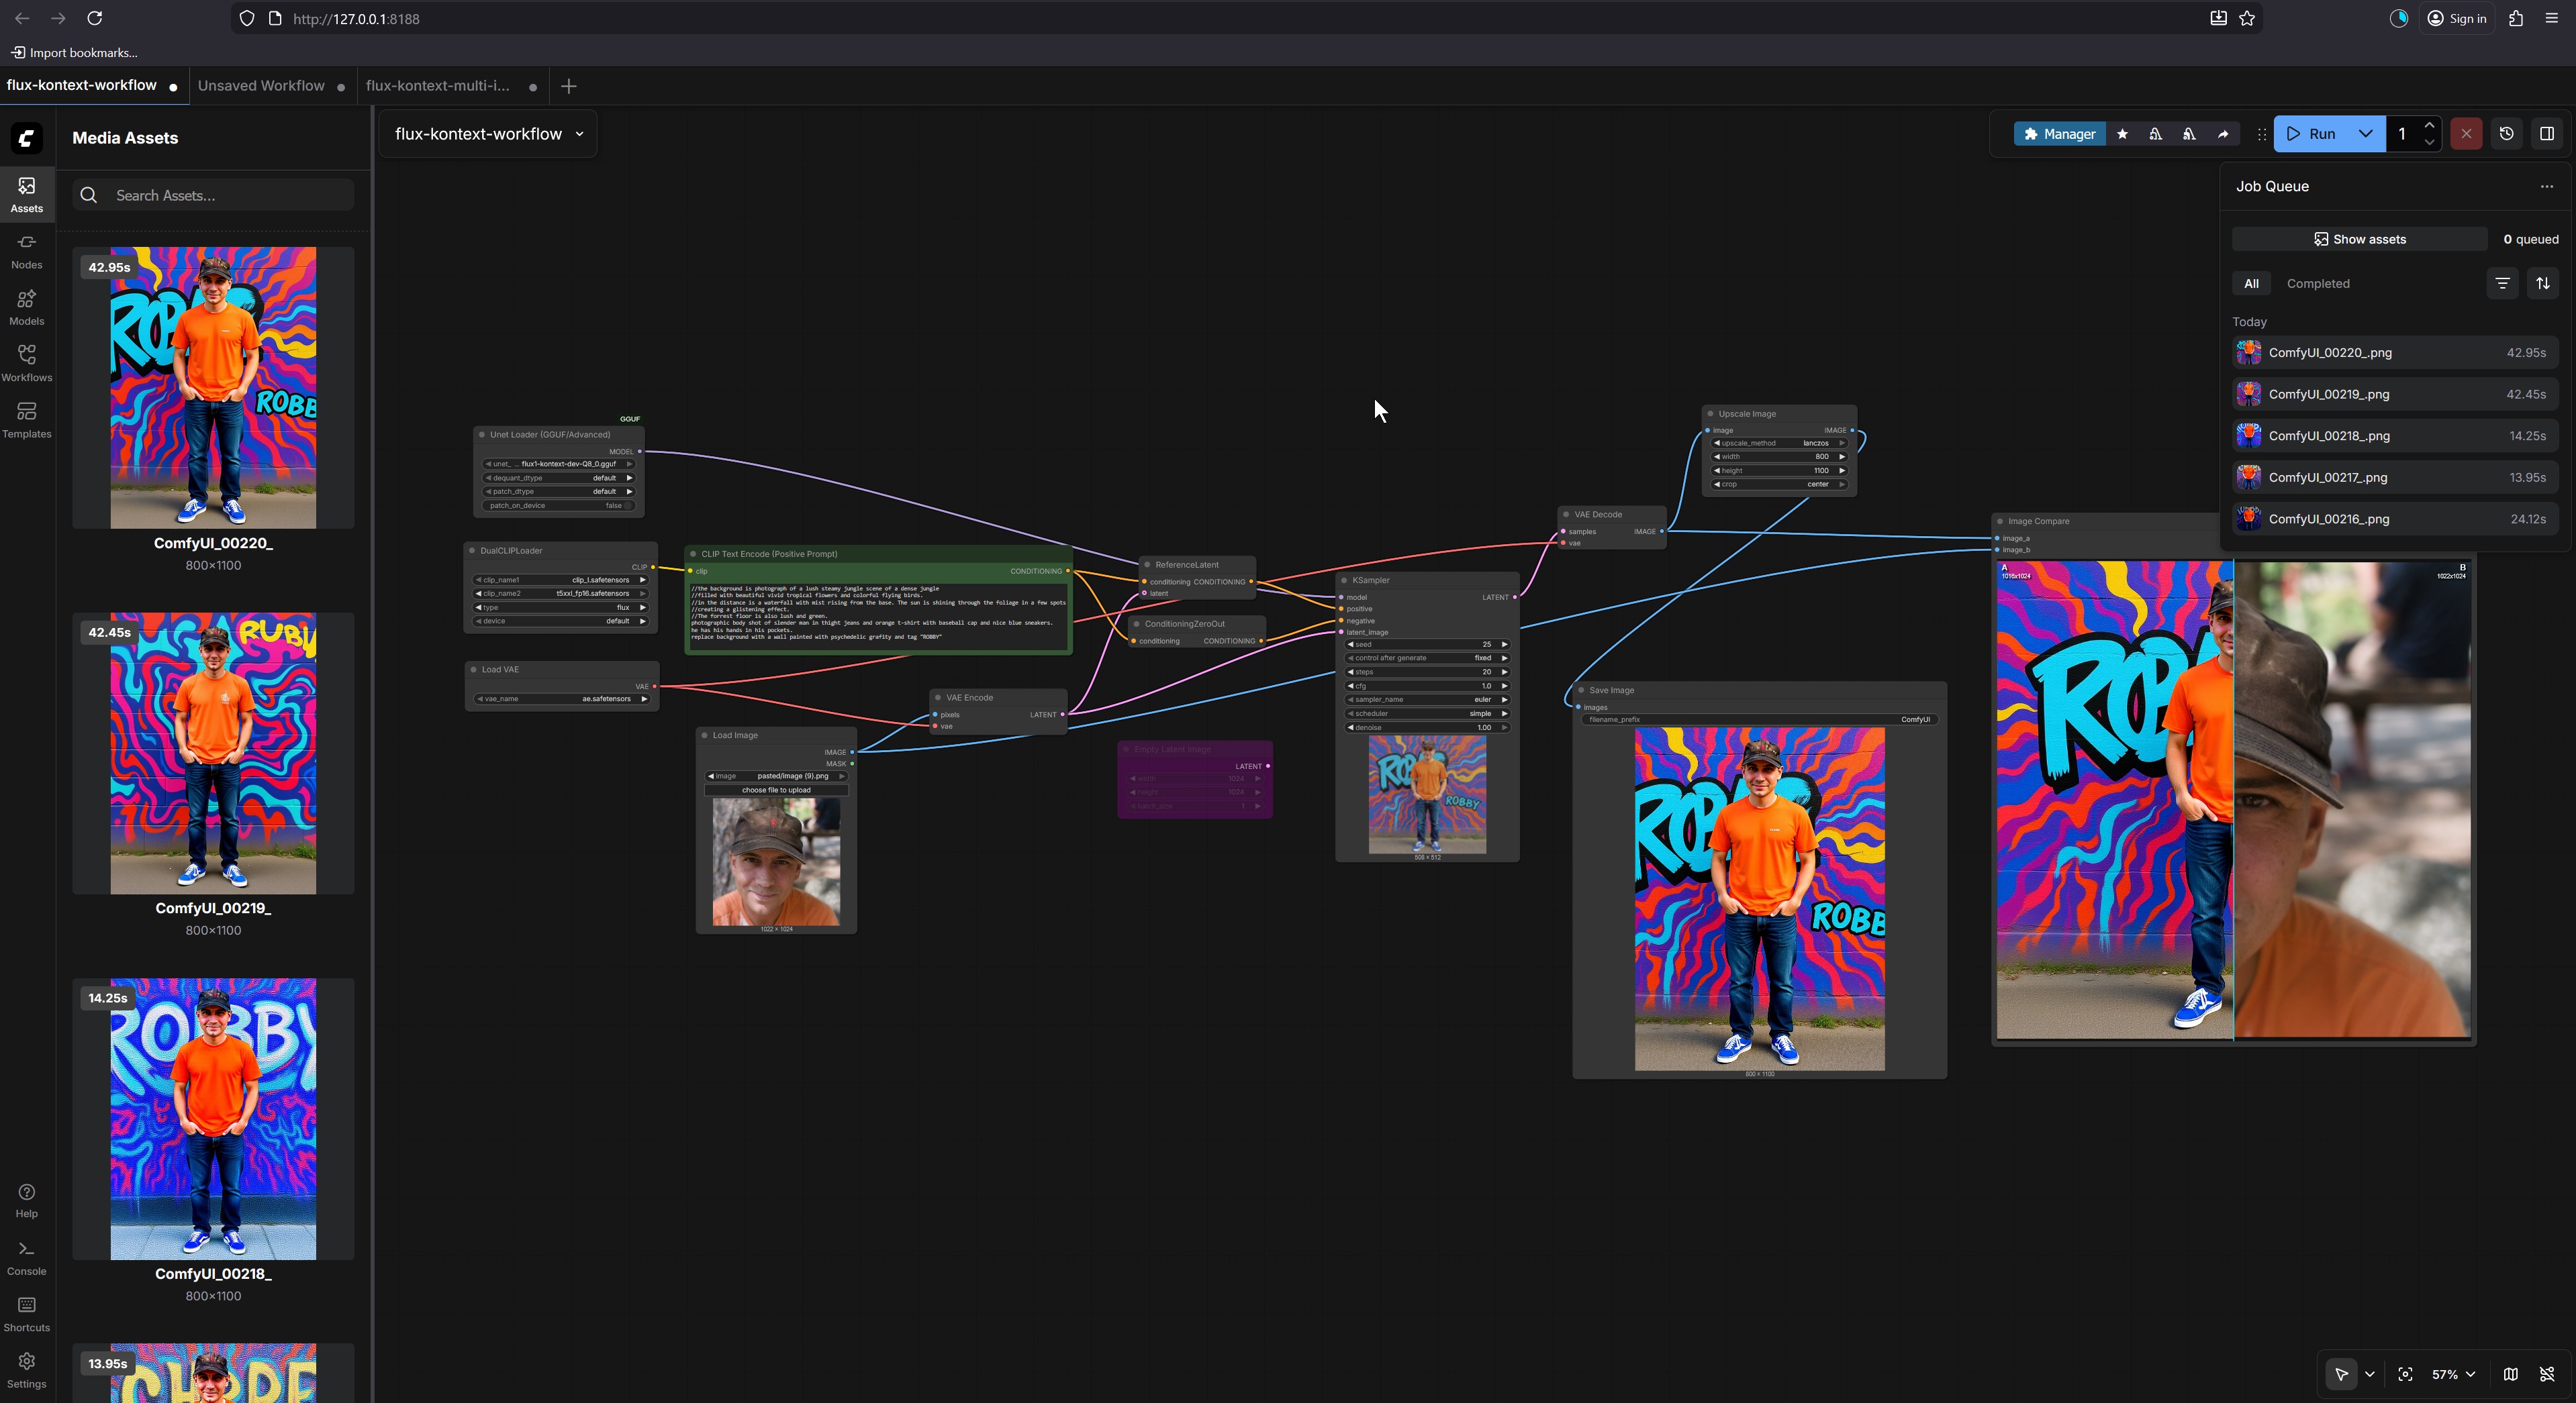Select the Models sidebar icon
Screen dimensions: 2576x1403
(x=26, y=306)
